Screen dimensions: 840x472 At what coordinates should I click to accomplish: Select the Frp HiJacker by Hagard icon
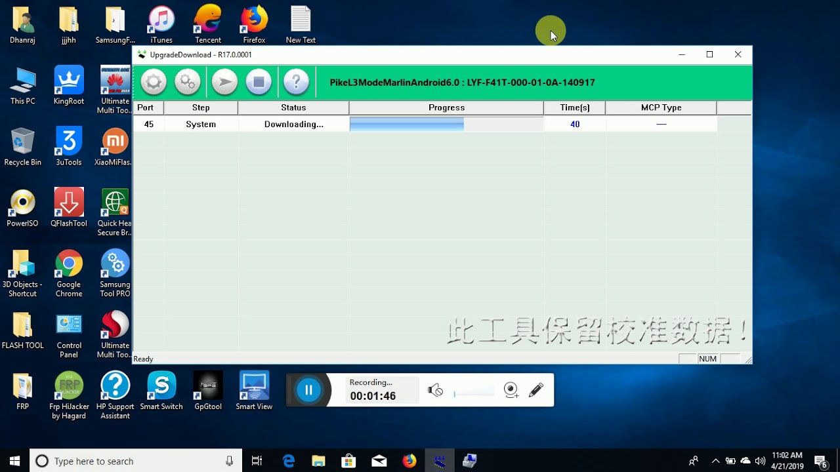[x=69, y=396]
